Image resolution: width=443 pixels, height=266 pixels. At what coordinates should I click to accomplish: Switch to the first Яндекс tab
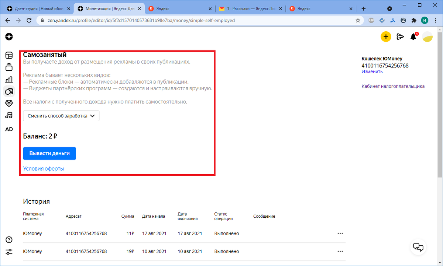[179, 8]
